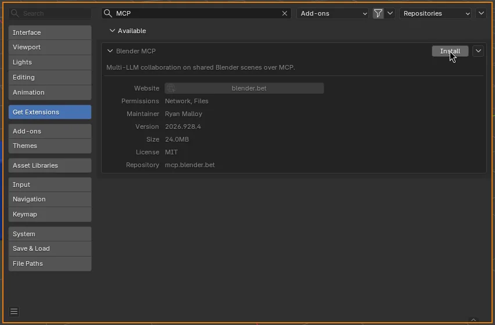Open the Animation preferences tab

pyautogui.click(x=50, y=92)
